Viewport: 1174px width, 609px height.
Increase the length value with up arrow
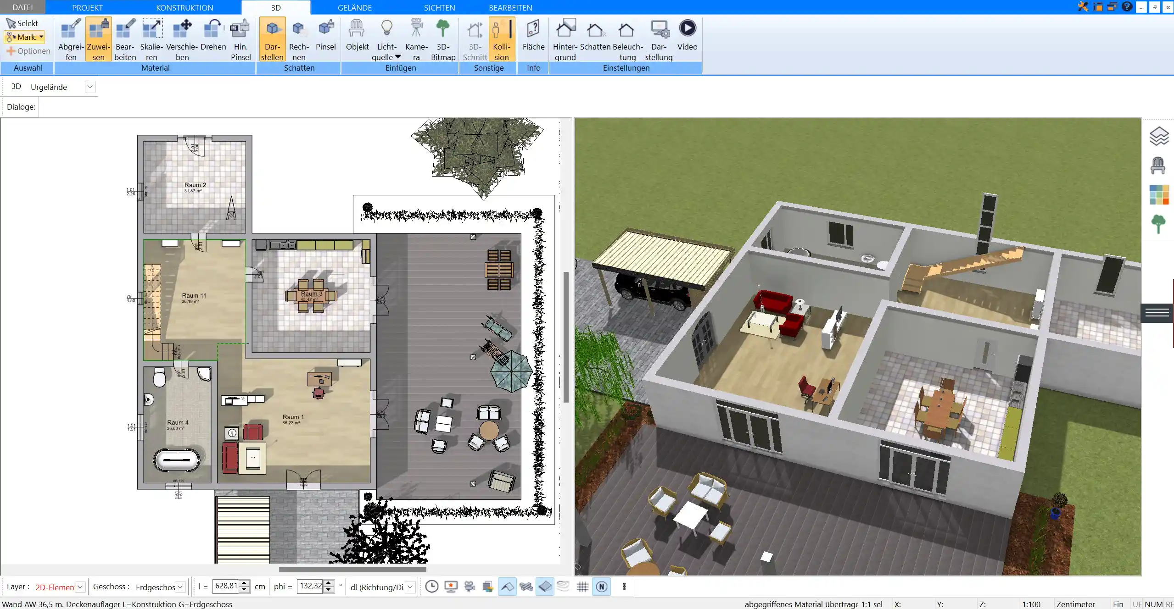pos(245,583)
